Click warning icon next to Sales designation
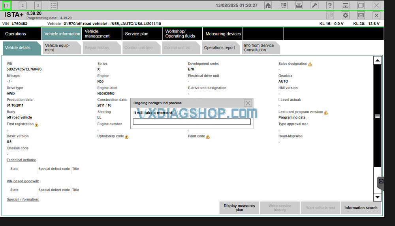 click(x=310, y=64)
